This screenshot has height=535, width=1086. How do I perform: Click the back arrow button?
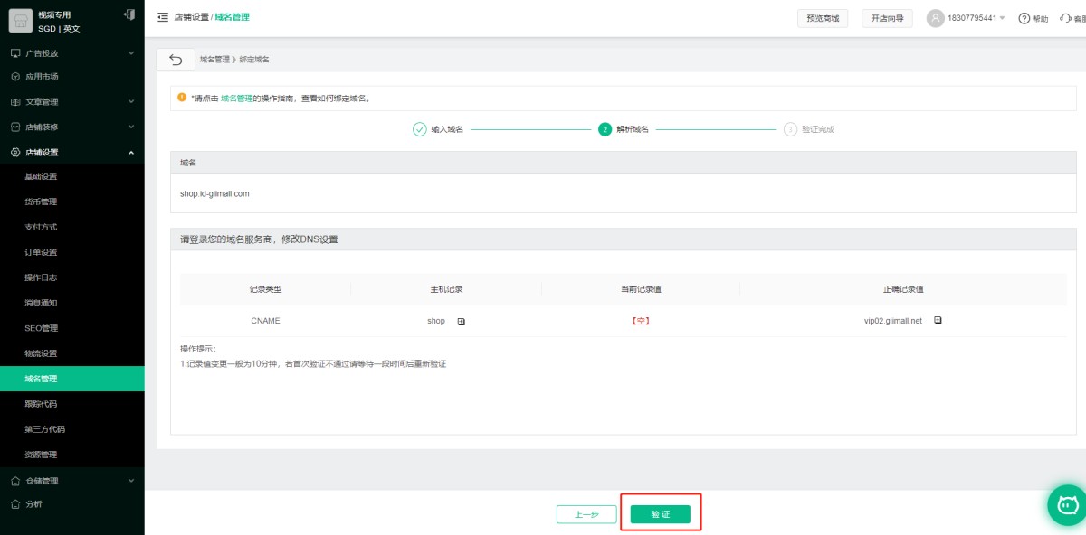[176, 60]
